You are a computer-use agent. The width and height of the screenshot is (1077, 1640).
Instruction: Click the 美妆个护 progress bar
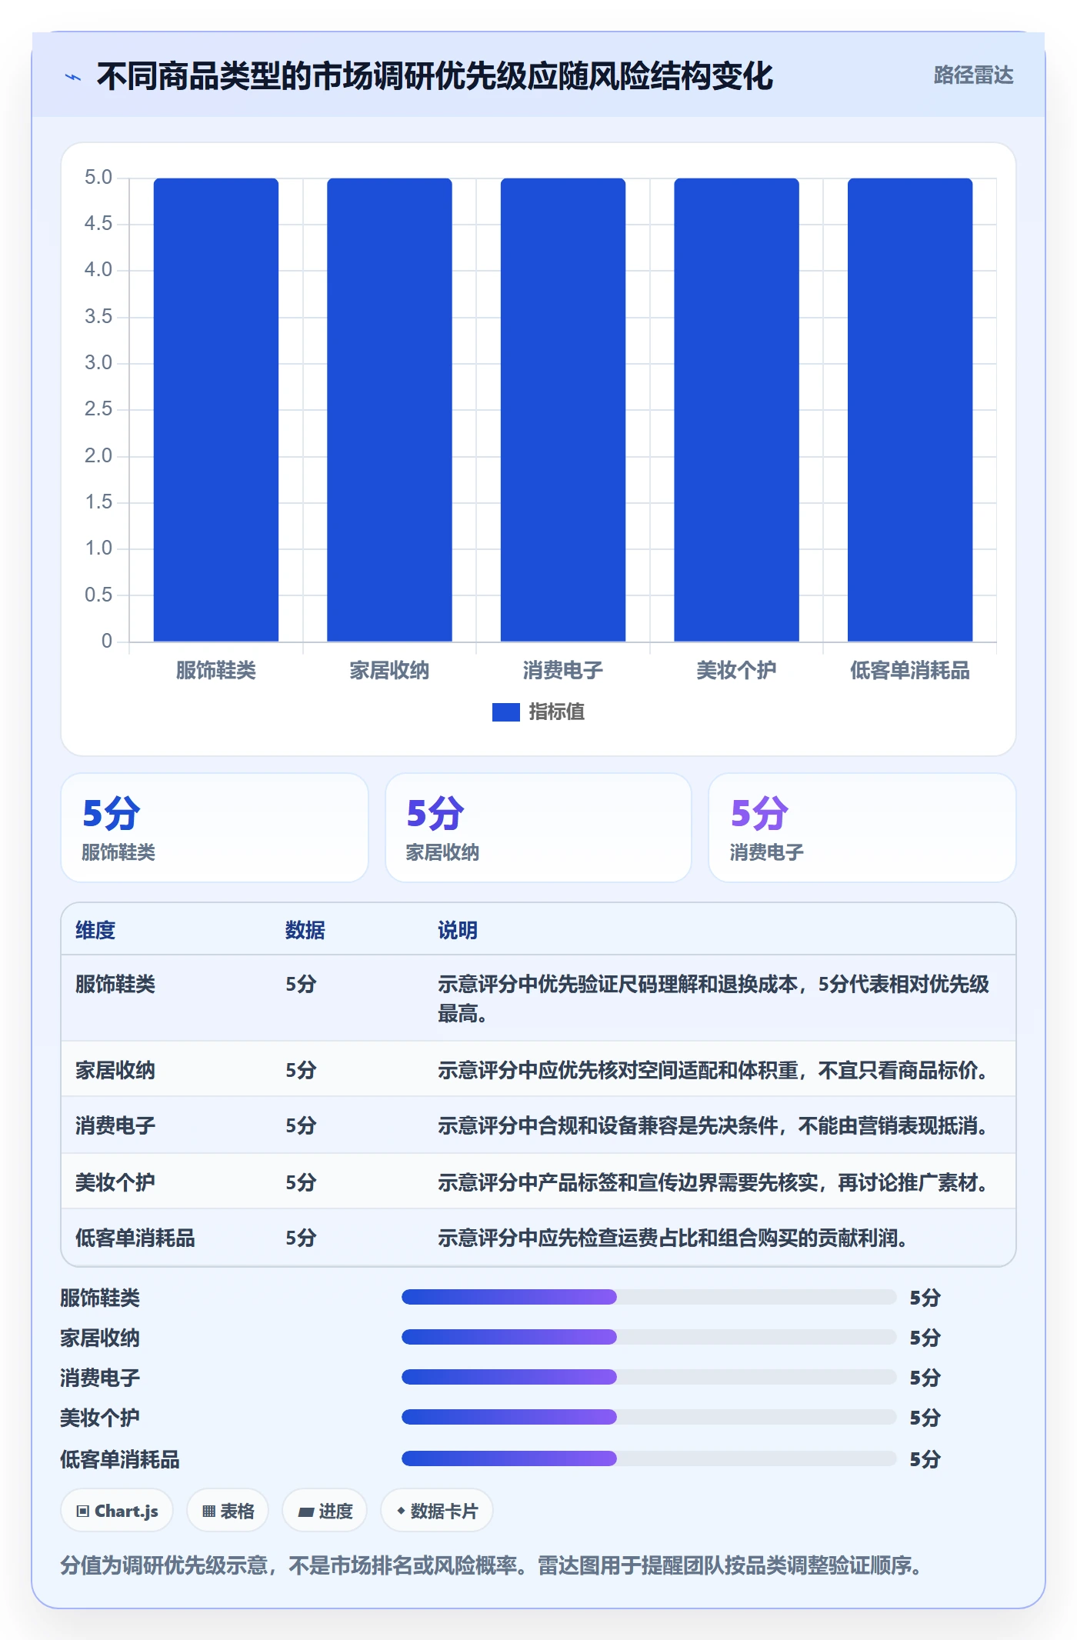coord(649,1417)
